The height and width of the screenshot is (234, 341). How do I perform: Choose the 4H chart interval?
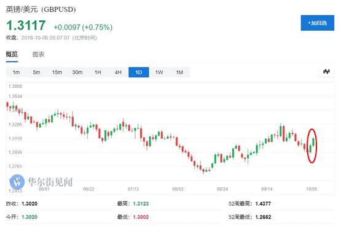point(118,72)
